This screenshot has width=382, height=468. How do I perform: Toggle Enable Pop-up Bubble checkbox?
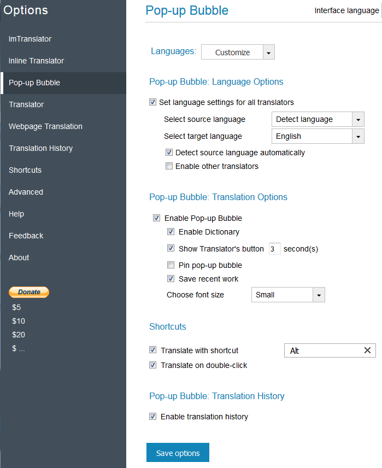[x=157, y=218]
